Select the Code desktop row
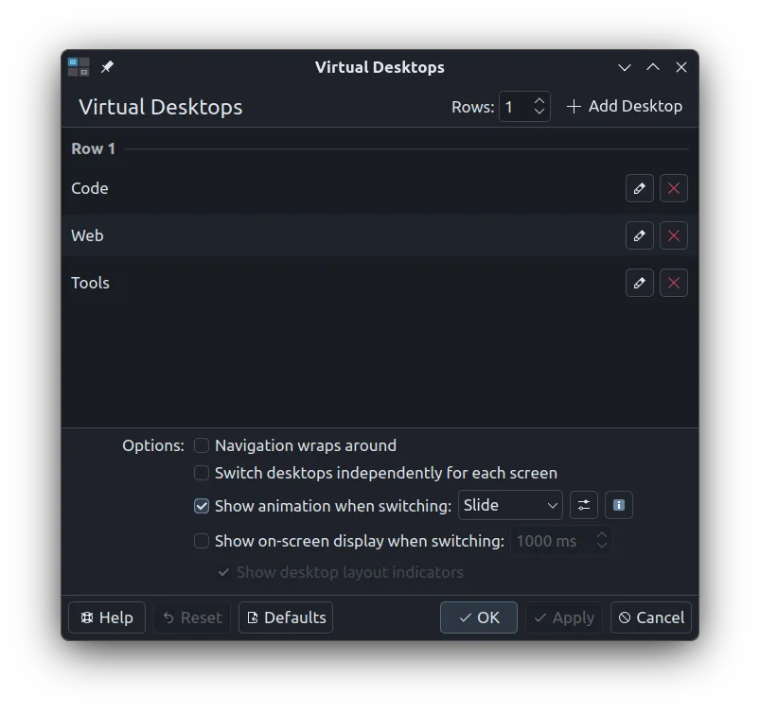The width and height of the screenshot is (760, 713). (x=380, y=188)
